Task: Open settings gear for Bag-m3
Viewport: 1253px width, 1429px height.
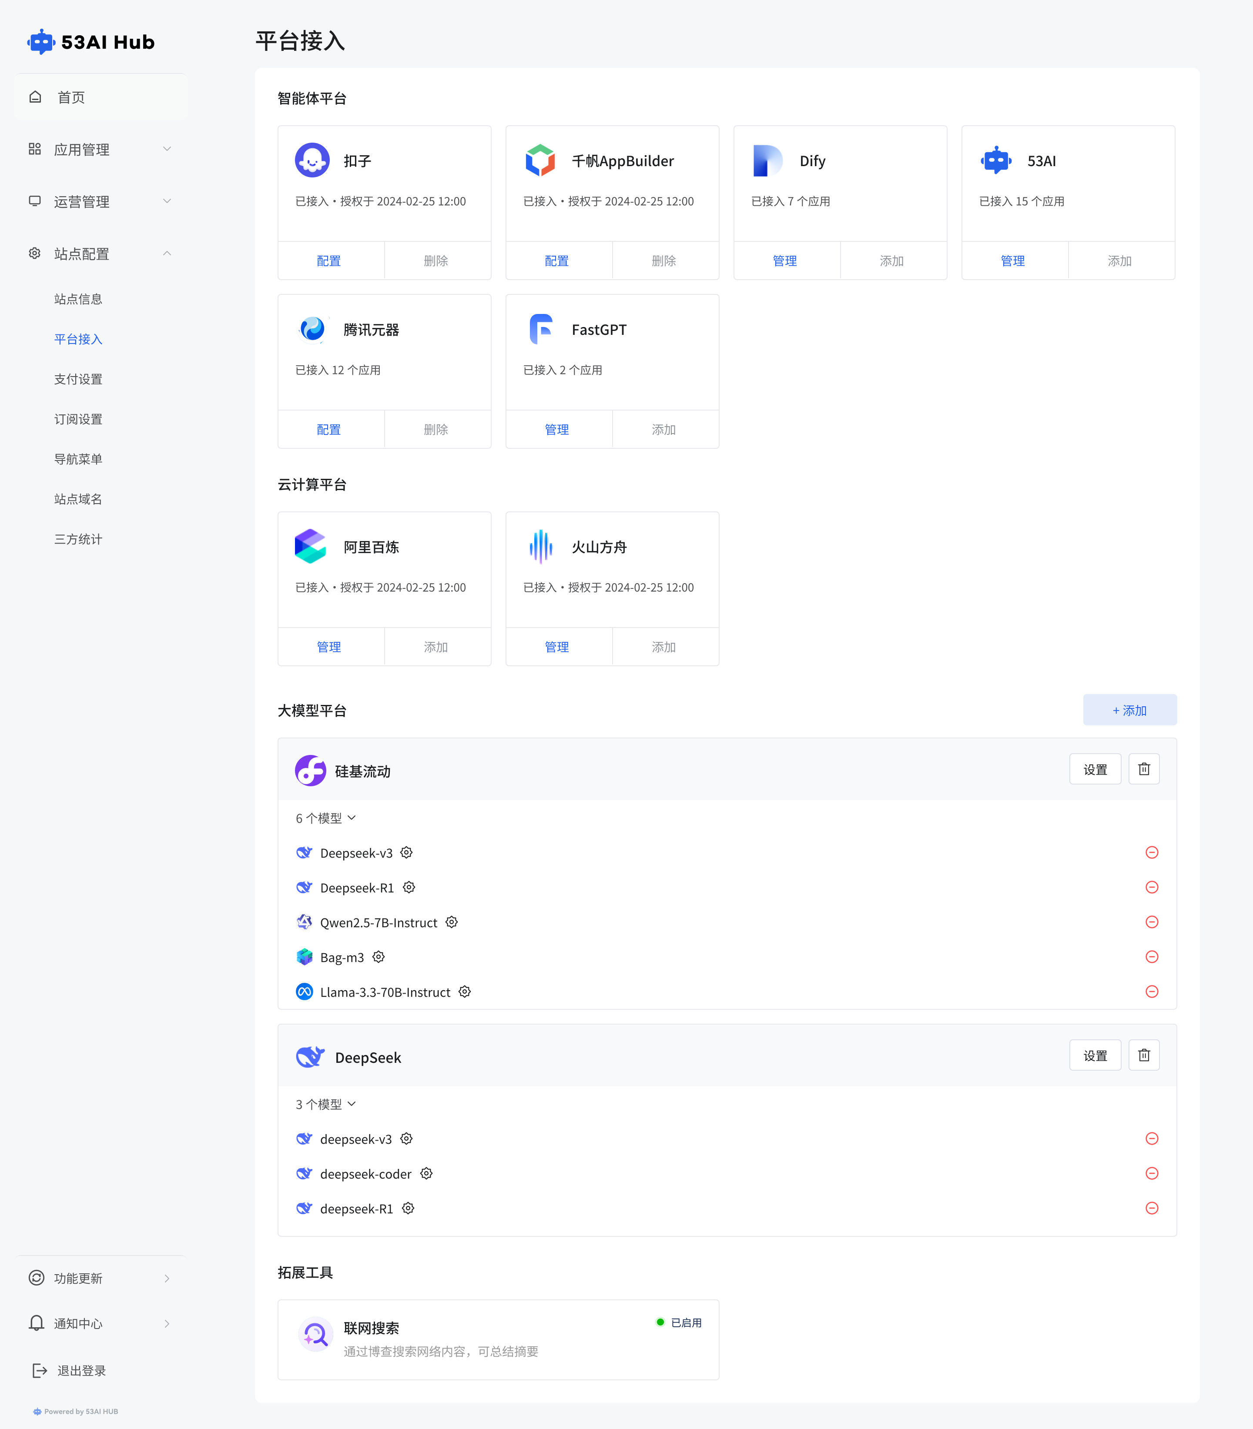Action: point(378,957)
